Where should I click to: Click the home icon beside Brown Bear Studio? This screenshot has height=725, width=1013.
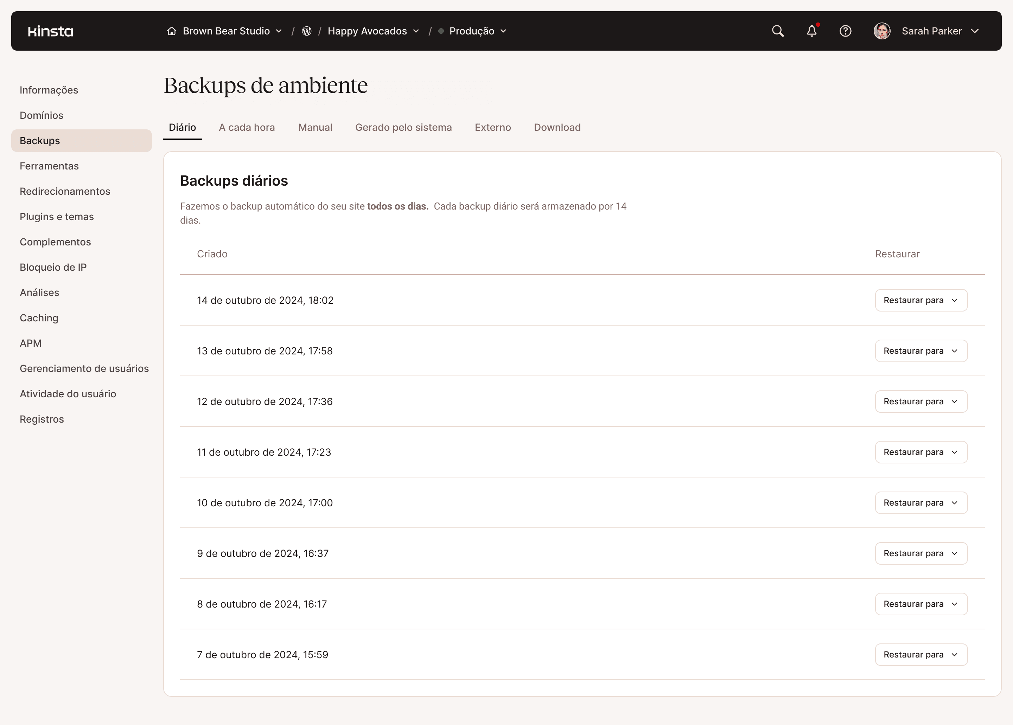tap(172, 31)
